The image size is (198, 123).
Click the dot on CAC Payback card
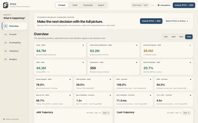[x=150, y=95]
